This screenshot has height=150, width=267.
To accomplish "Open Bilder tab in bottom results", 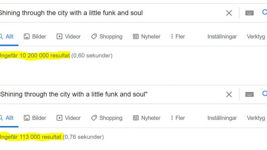I will click(x=35, y=118).
